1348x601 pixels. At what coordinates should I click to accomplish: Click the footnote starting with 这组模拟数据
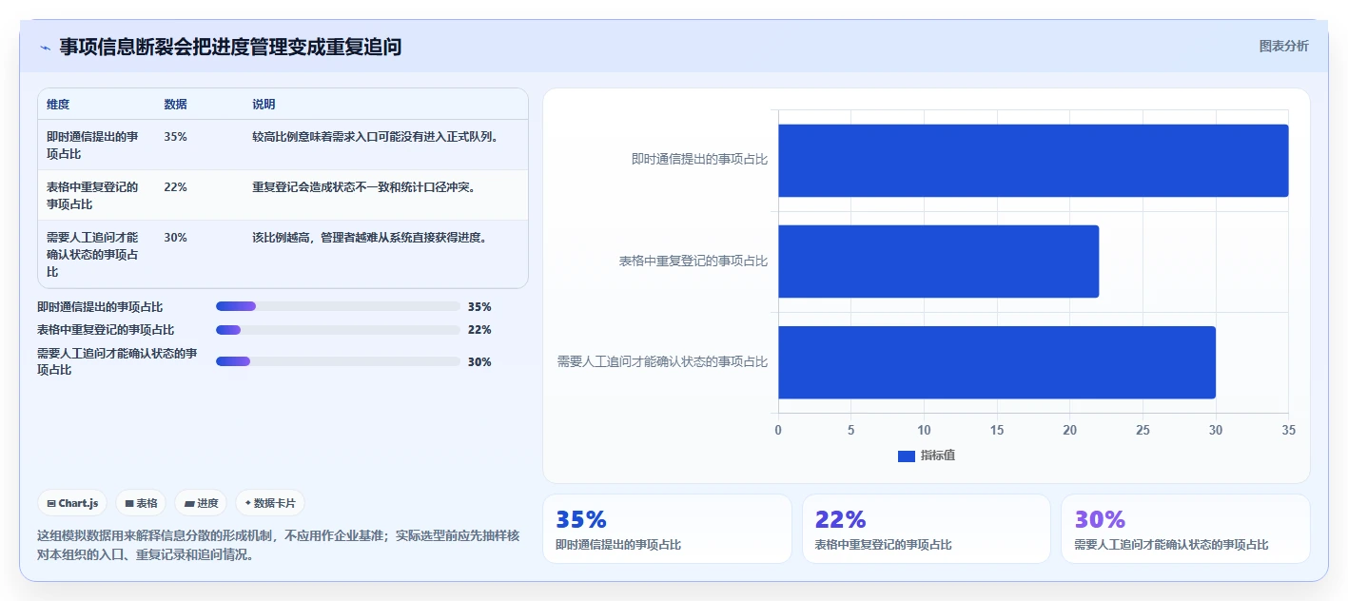pyautogui.click(x=279, y=545)
